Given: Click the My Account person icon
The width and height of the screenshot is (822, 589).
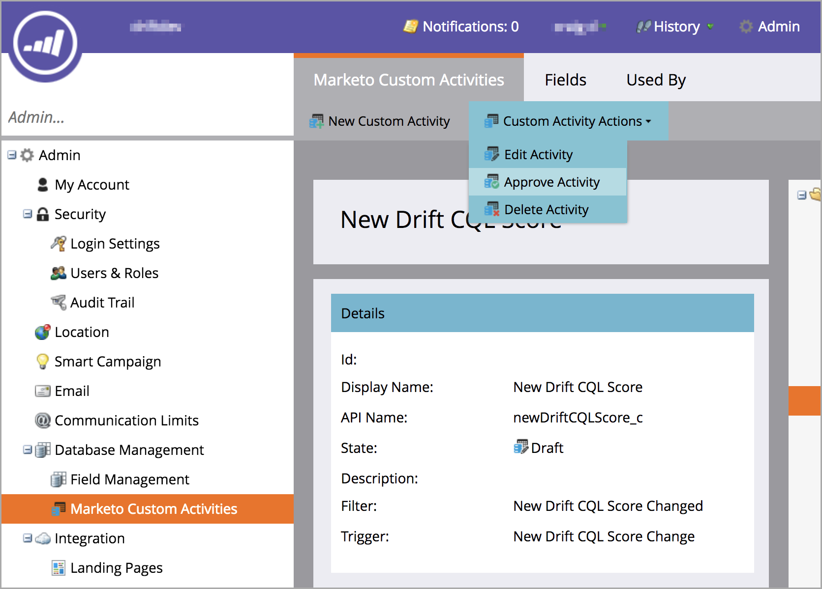Looking at the screenshot, I should coord(43,185).
